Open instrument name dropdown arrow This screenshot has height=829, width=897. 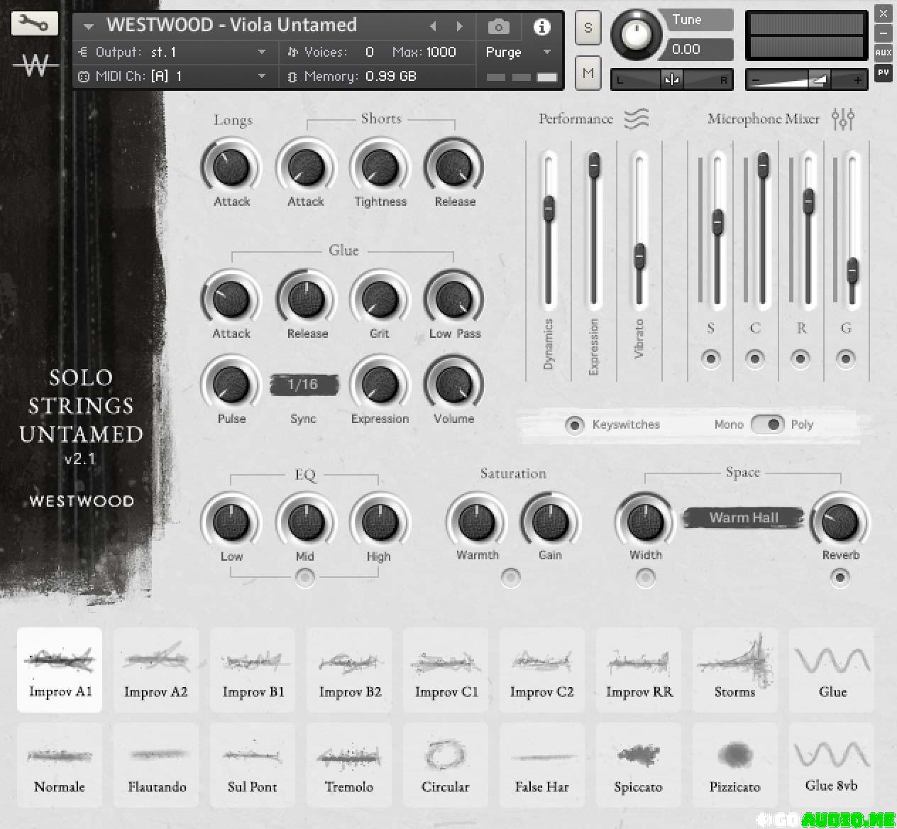(89, 27)
